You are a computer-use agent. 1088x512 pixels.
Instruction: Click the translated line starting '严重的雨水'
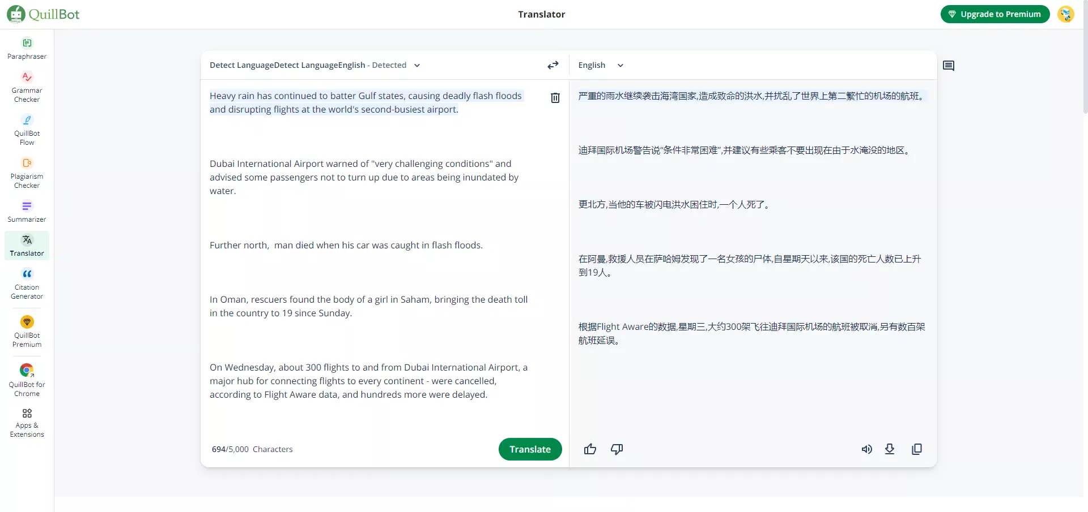(753, 96)
